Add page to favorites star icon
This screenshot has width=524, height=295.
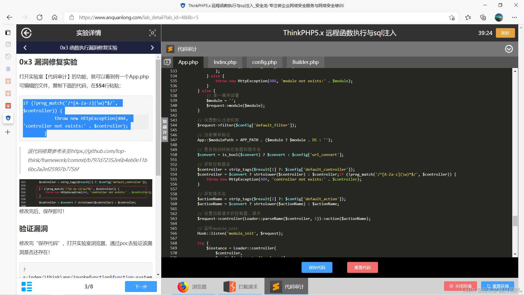point(452,17)
